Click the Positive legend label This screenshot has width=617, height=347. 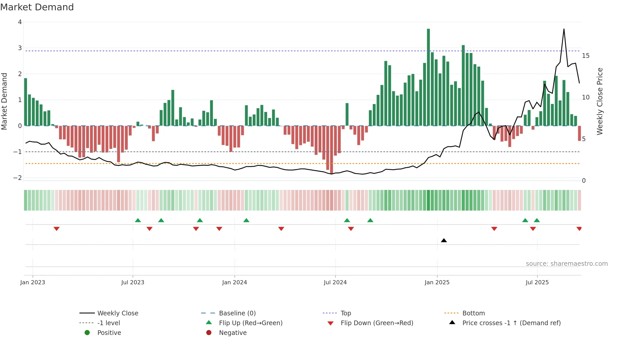tap(109, 333)
